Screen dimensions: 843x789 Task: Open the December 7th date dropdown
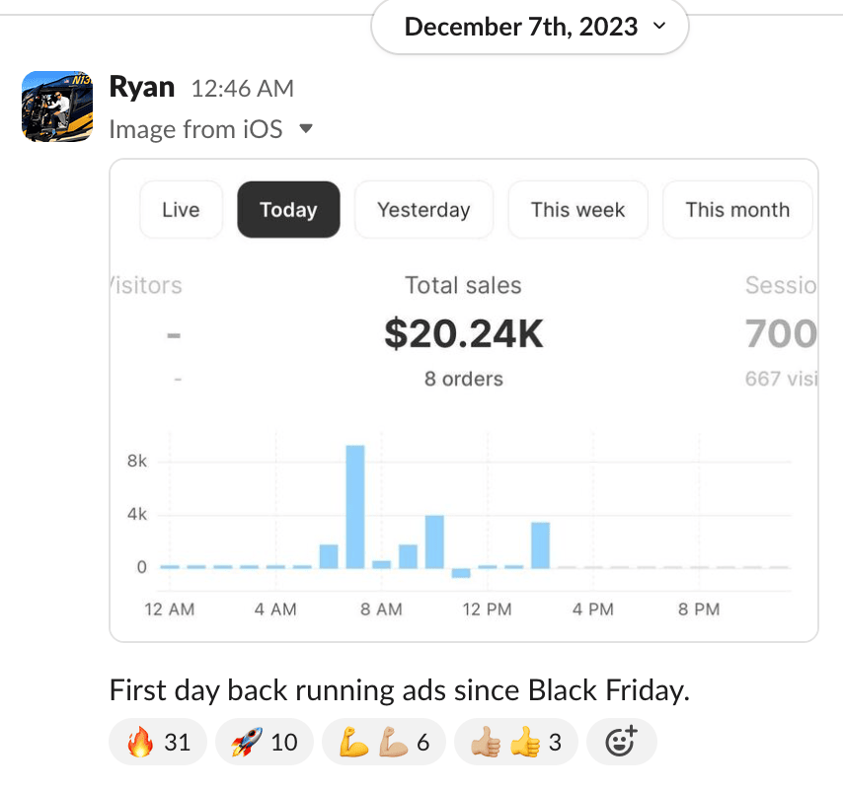529,27
